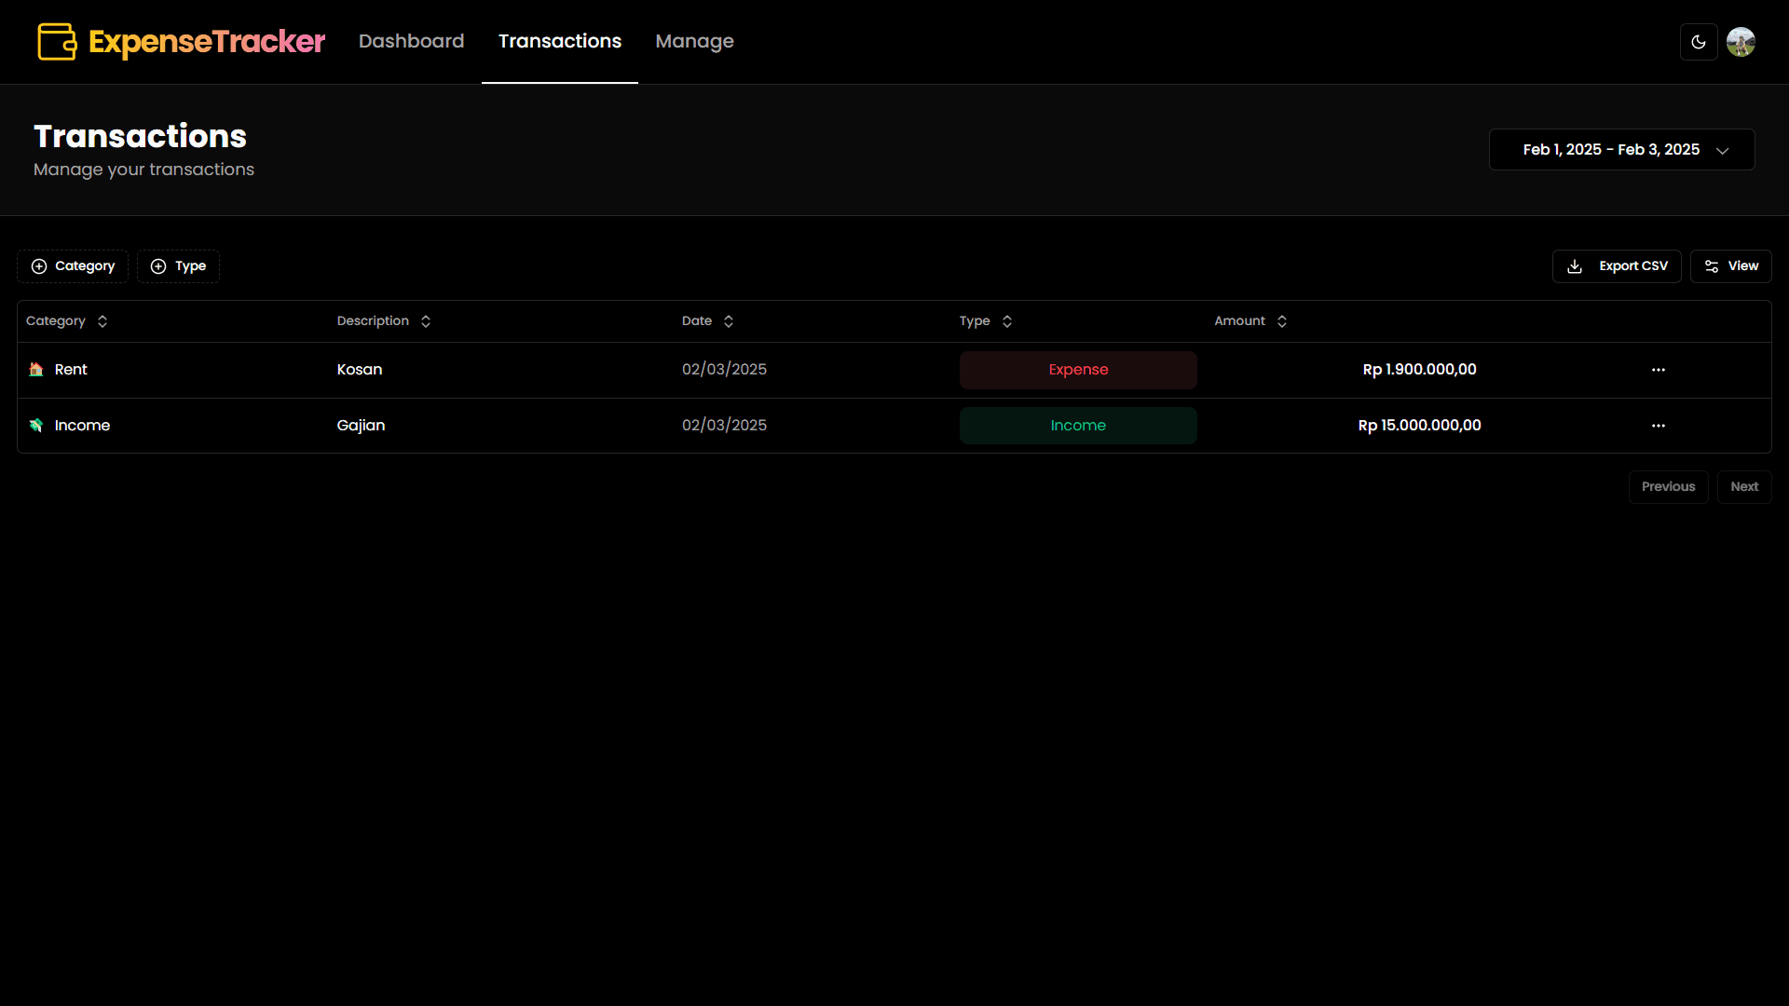Click the ExpenseTracker brand name link
Image resolution: width=1789 pixels, height=1006 pixels.
207,42
